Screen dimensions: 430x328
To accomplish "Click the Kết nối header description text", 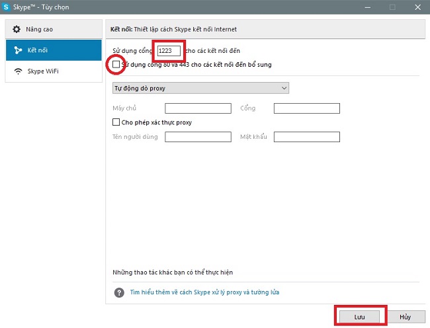I will point(173,29).
